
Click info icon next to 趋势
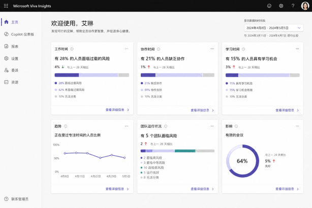coord(66,126)
